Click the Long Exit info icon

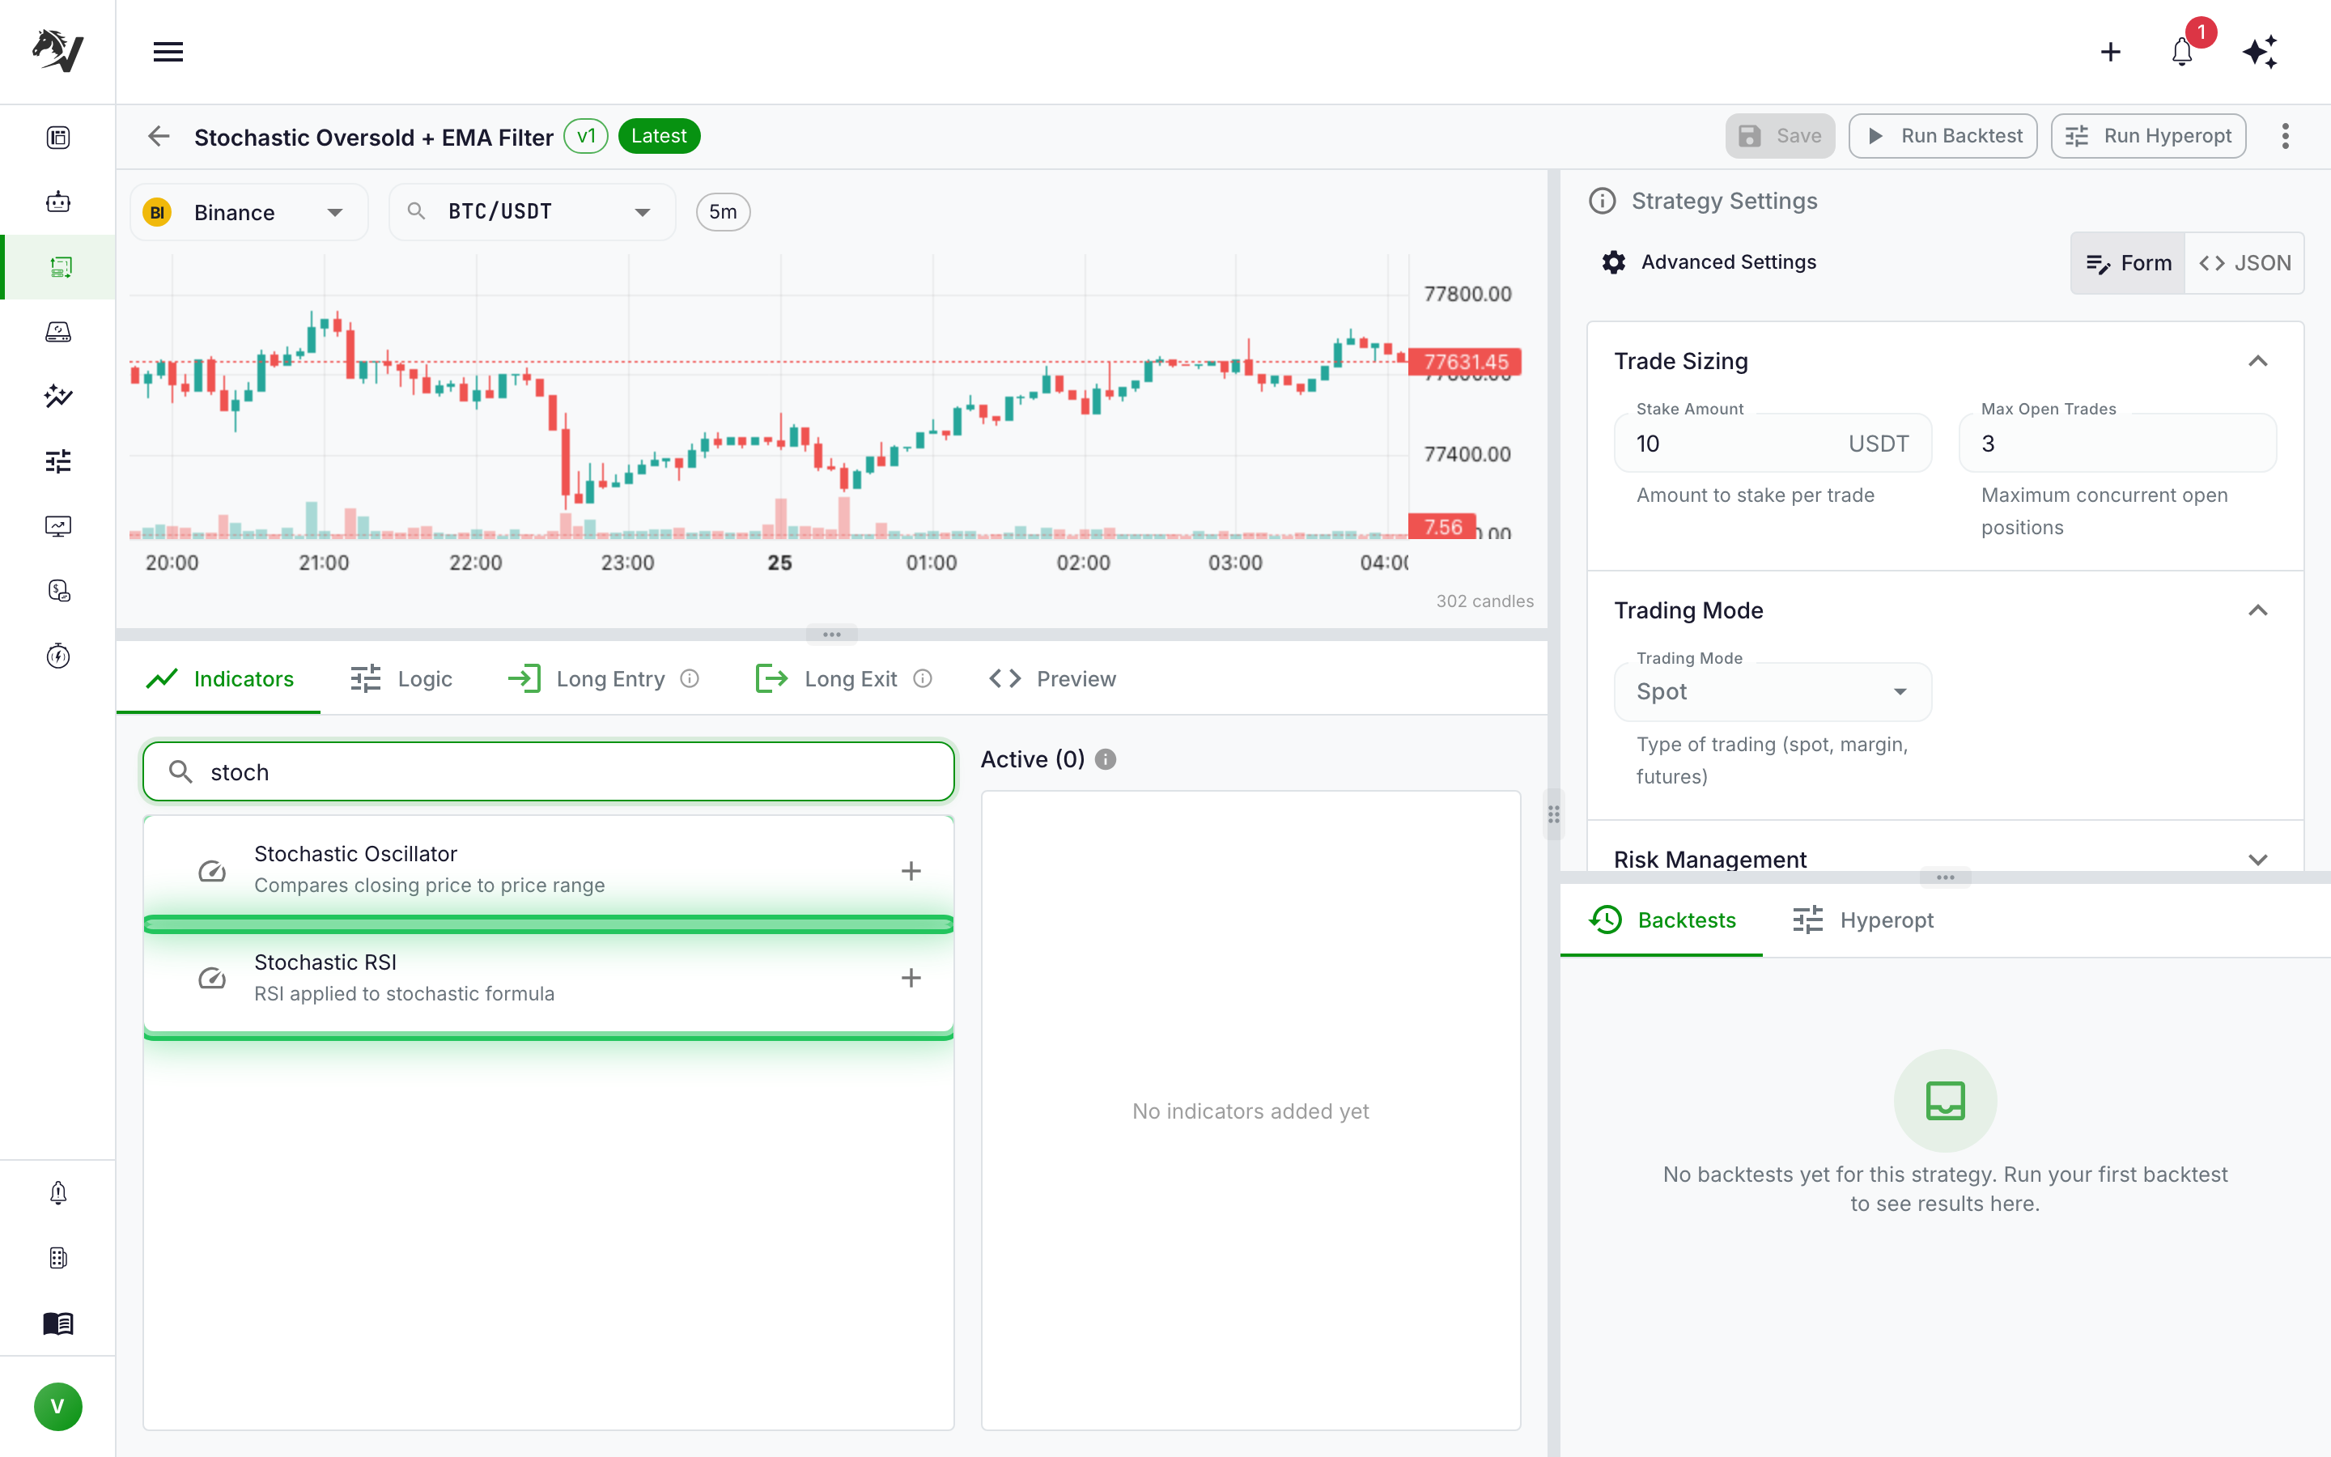pos(923,678)
